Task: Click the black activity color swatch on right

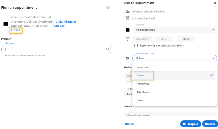Action: point(128,30)
